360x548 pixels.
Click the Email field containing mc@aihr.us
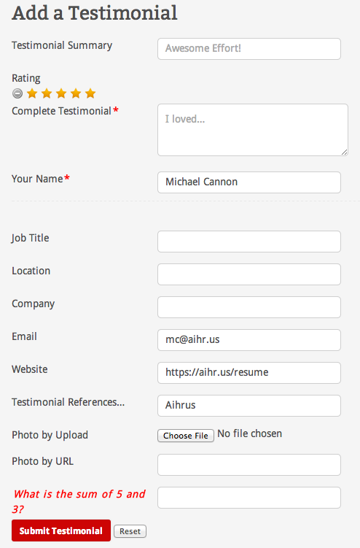point(249,340)
